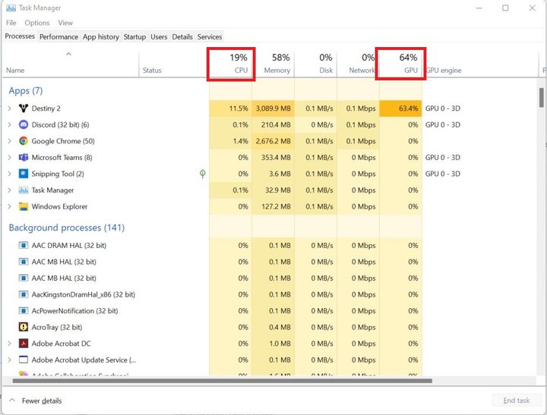Select the Background processes (141) heading
This screenshot has height=415, width=547.
click(67, 228)
